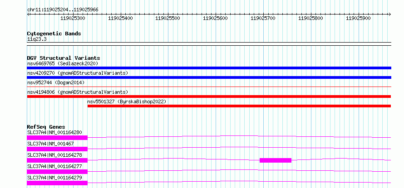Open nsv4194806 (gnomADStructuralVariants) variant label
This screenshot has height=188, width=404.
coord(78,92)
